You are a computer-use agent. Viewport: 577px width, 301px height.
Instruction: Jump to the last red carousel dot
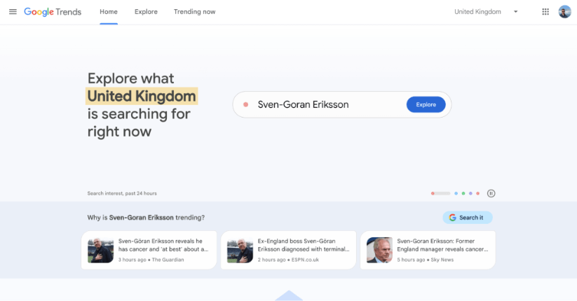click(477, 193)
